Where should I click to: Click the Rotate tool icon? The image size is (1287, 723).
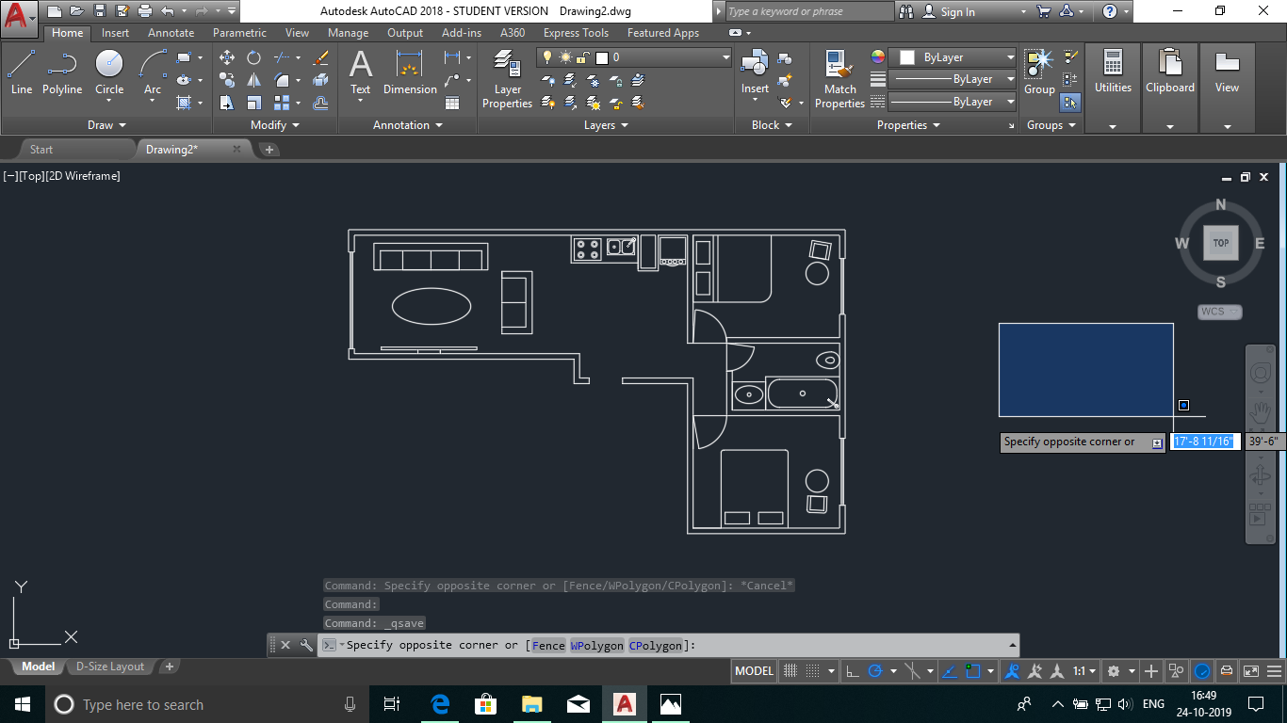point(253,57)
